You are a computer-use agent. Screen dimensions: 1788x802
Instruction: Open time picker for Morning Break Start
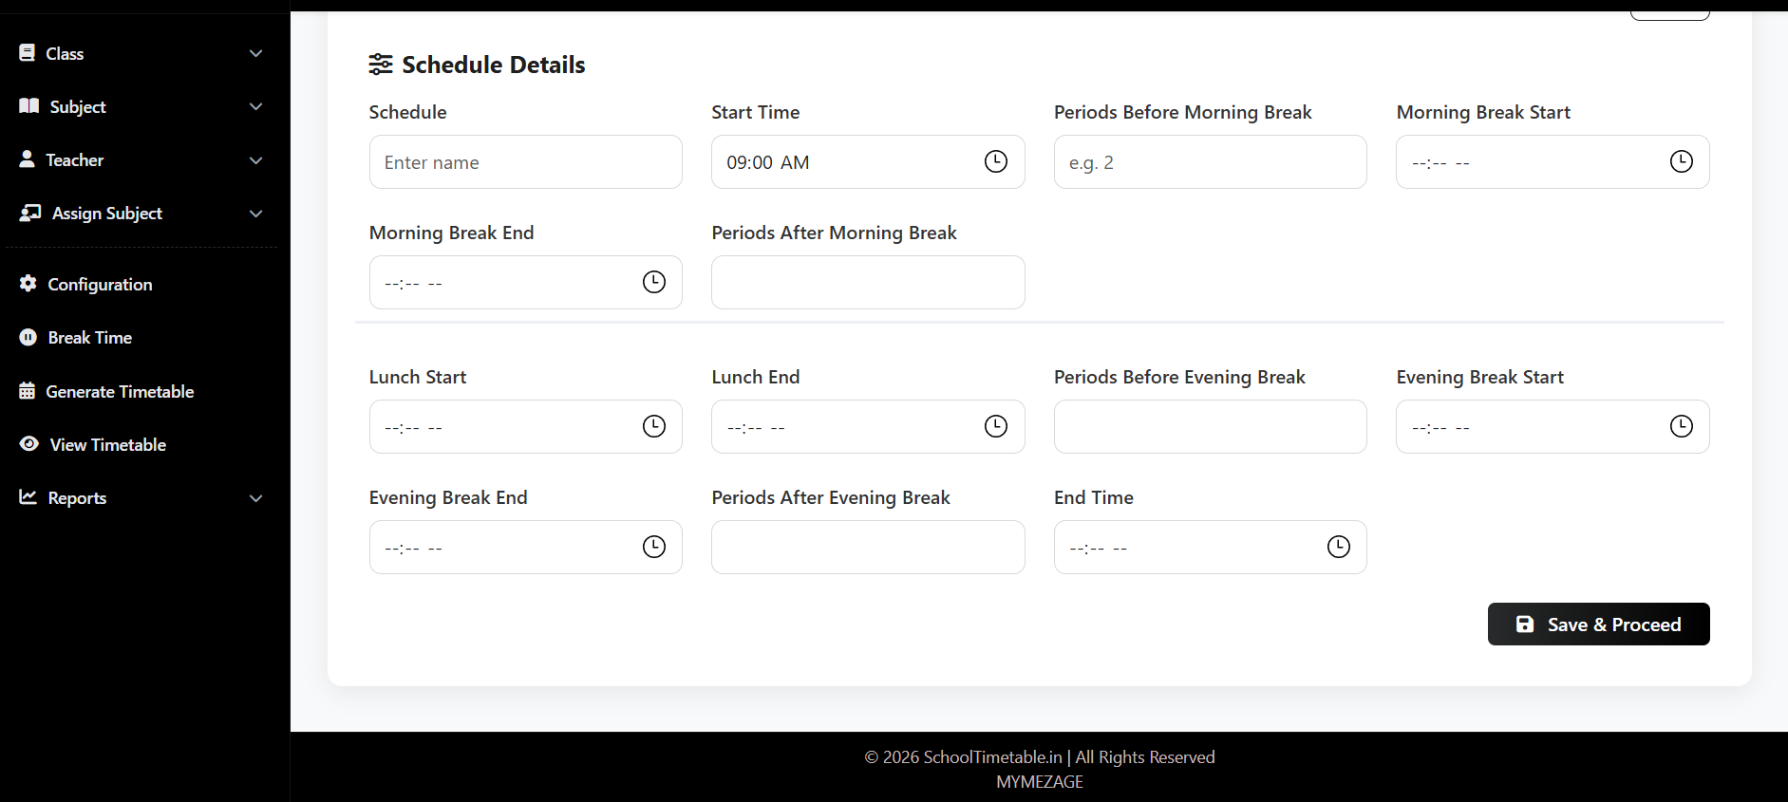[1681, 161]
